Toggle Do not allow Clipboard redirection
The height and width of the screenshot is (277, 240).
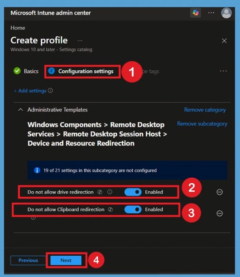point(133,209)
